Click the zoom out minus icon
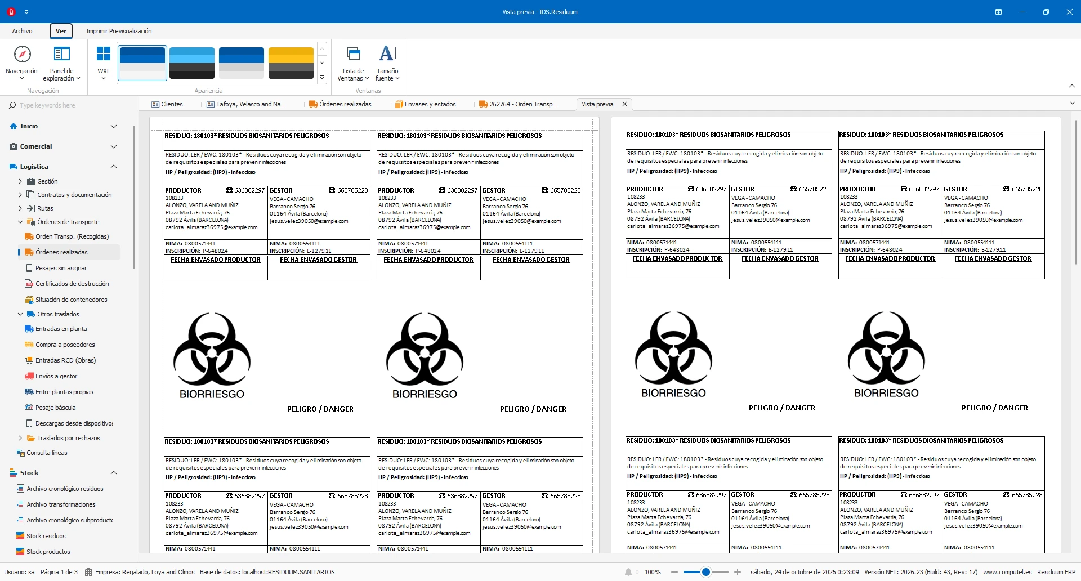The height and width of the screenshot is (581, 1081). pyautogui.click(x=674, y=572)
